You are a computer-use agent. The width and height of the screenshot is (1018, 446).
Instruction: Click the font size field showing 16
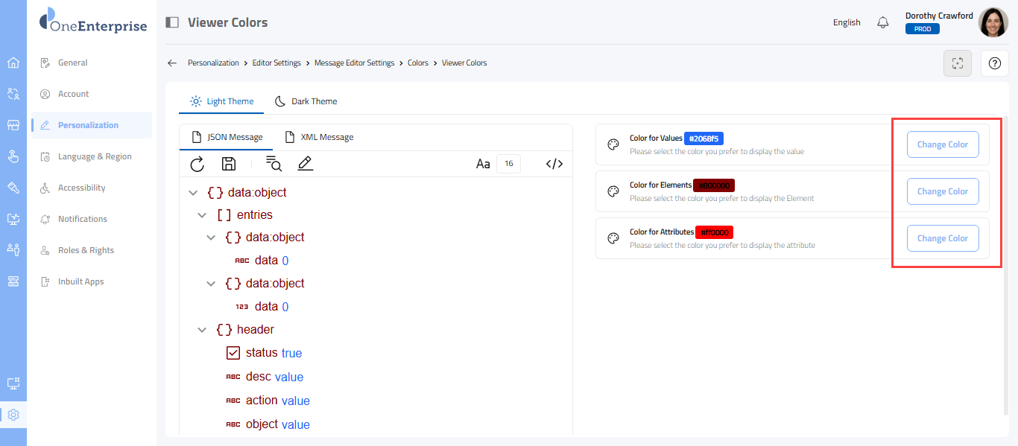pos(509,164)
